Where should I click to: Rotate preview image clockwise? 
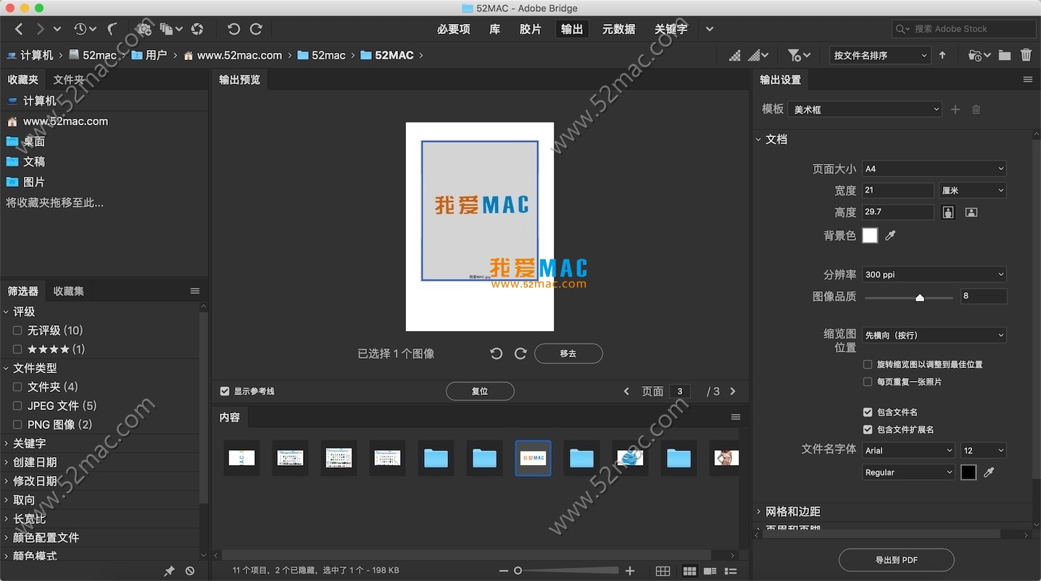pyautogui.click(x=520, y=354)
